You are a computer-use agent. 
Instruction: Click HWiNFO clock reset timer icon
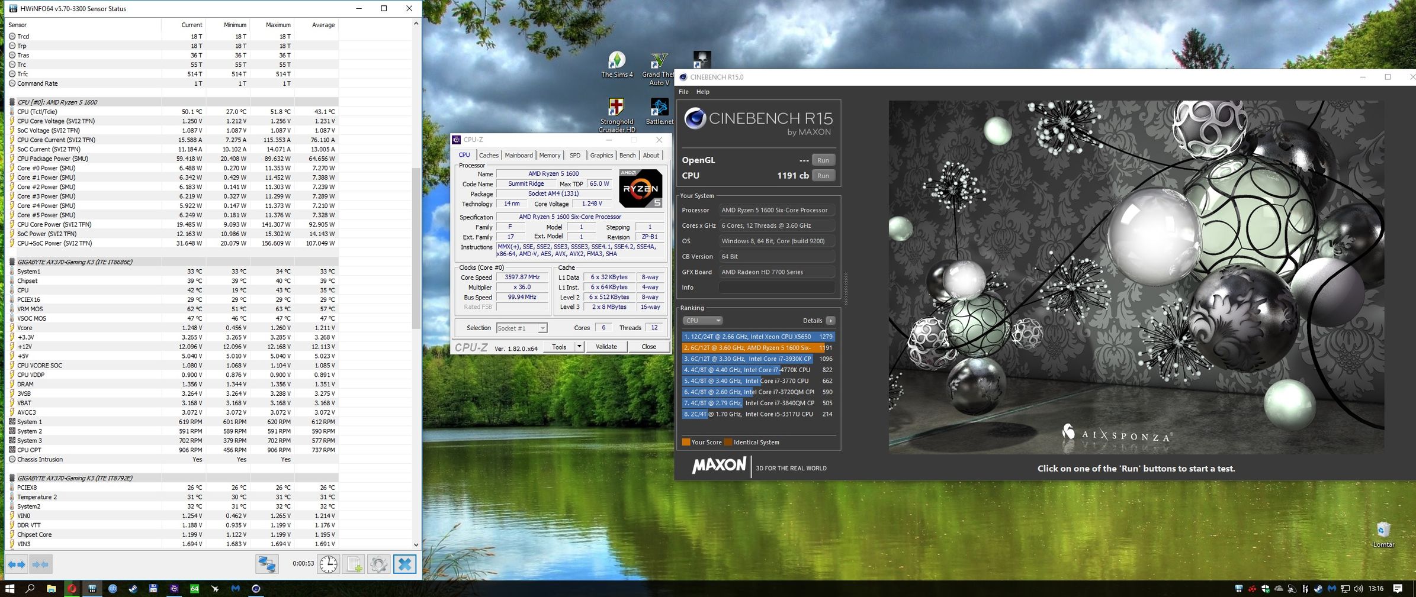click(328, 564)
